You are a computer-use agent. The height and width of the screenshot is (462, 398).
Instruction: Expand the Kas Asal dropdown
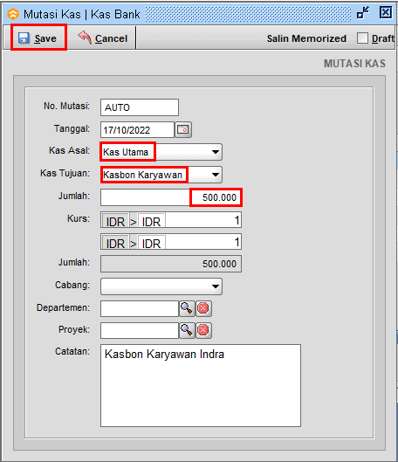(216, 152)
